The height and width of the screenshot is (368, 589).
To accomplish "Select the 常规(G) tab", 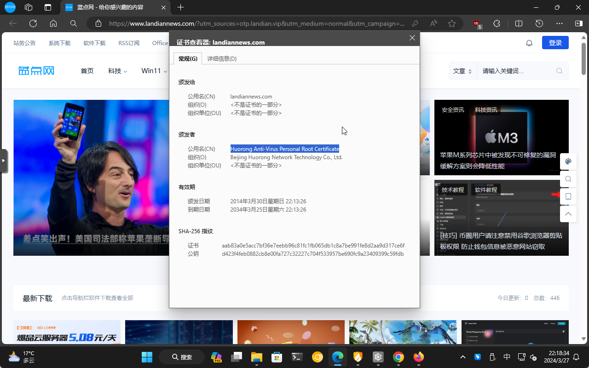I will coord(188,58).
